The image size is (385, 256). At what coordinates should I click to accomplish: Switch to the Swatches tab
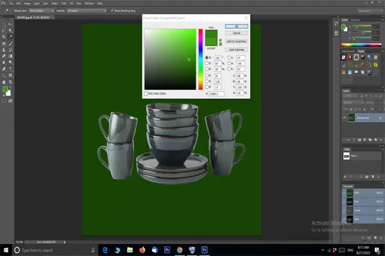click(355, 20)
